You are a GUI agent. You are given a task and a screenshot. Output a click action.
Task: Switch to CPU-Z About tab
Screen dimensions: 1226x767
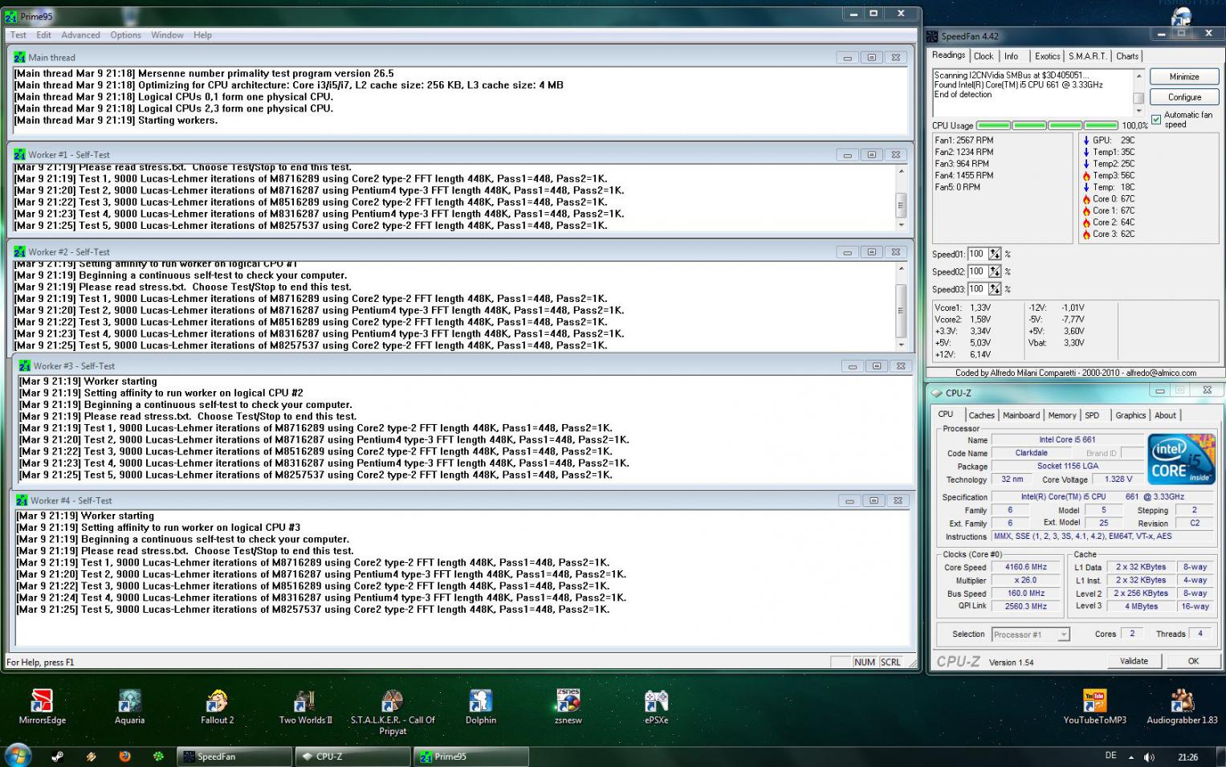point(1165,415)
